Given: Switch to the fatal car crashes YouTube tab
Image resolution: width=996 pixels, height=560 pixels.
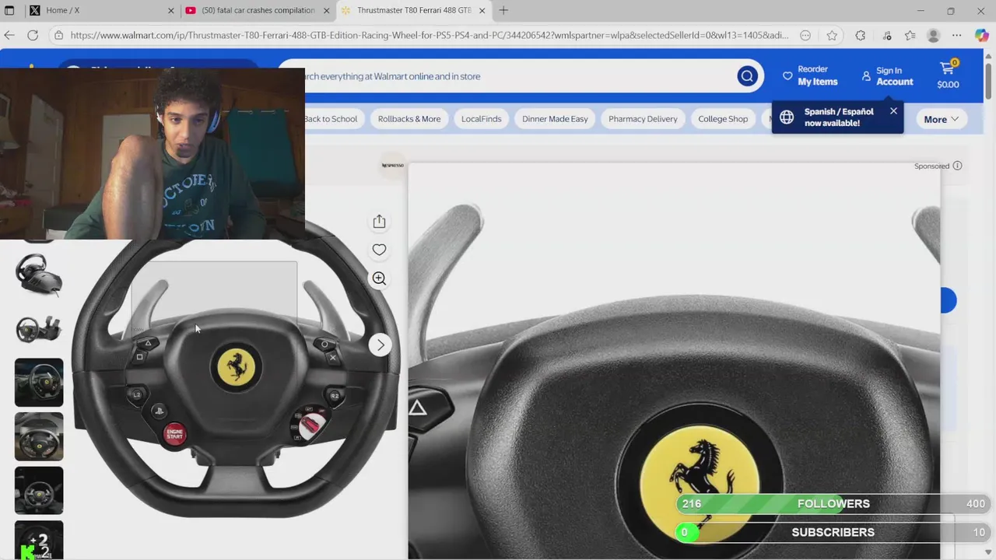Looking at the screenshot, I should pos(257,10).
